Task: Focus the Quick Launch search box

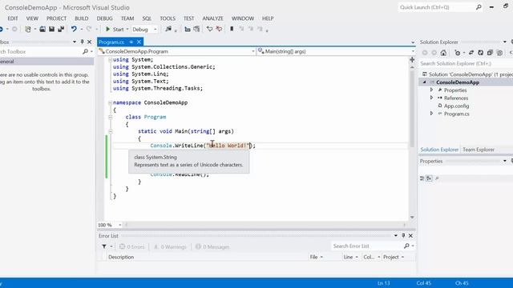Action: tap(440, 7)
